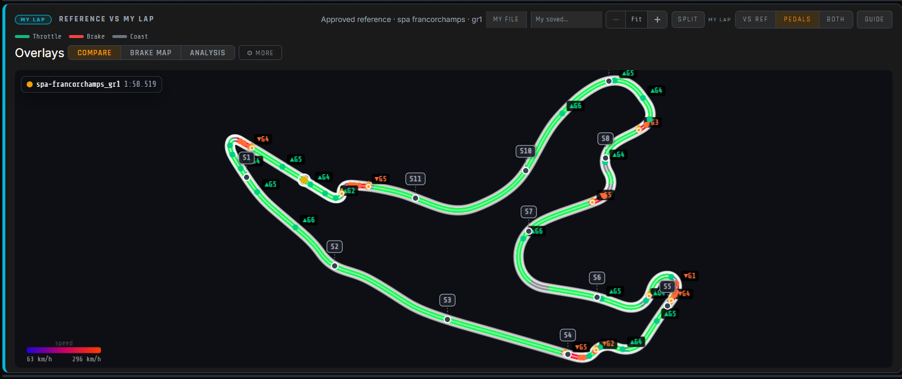Image resolution: width=902 pixels, height=379 pixels.
Task: Toggle the SPLIT view button
Action: [688, 20]
